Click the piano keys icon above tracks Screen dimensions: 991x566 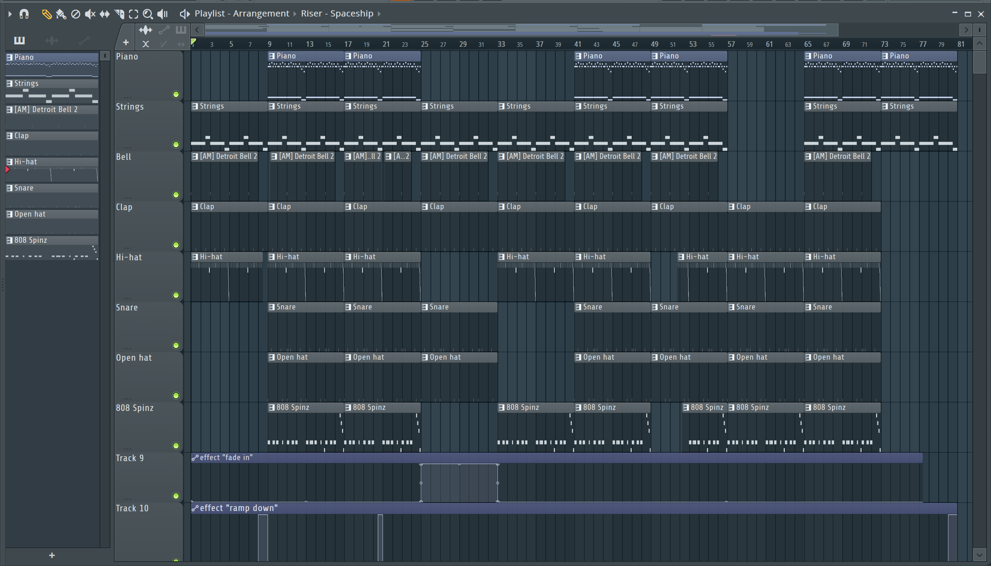[x=181, y=30]
